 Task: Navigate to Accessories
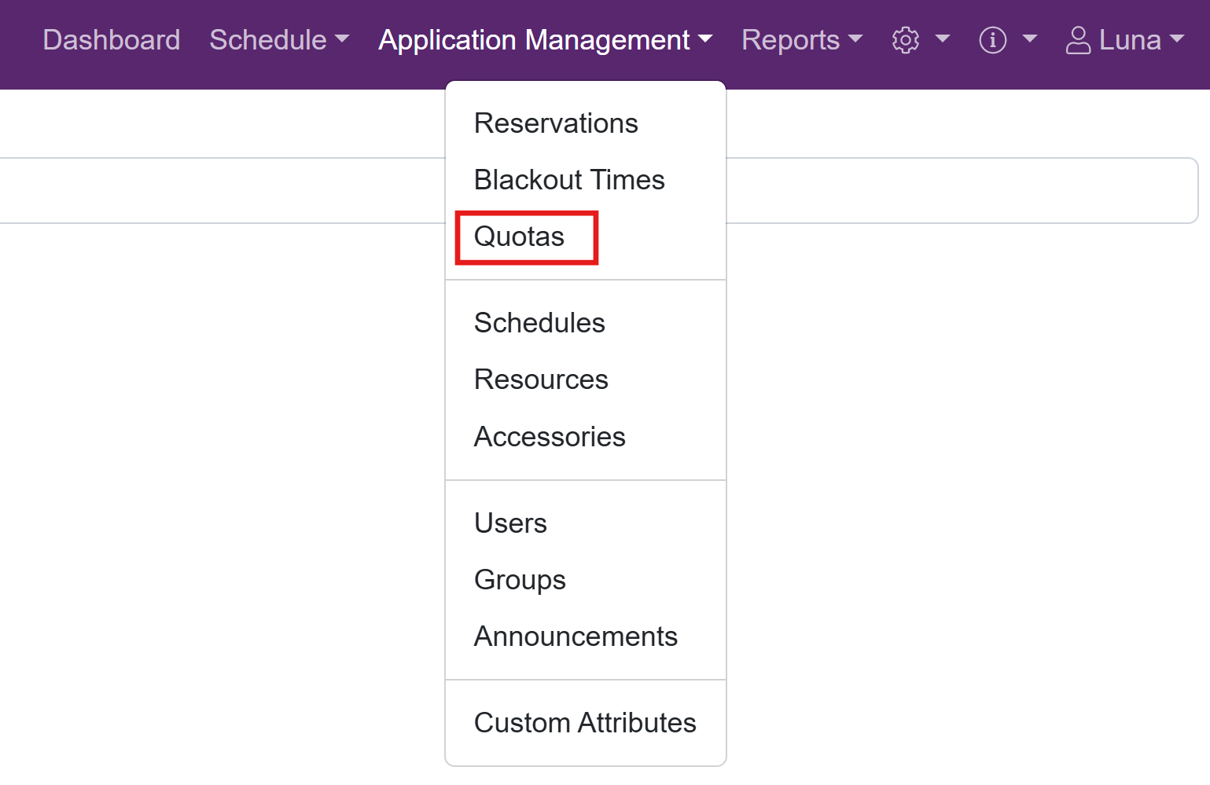coord(550,437)
